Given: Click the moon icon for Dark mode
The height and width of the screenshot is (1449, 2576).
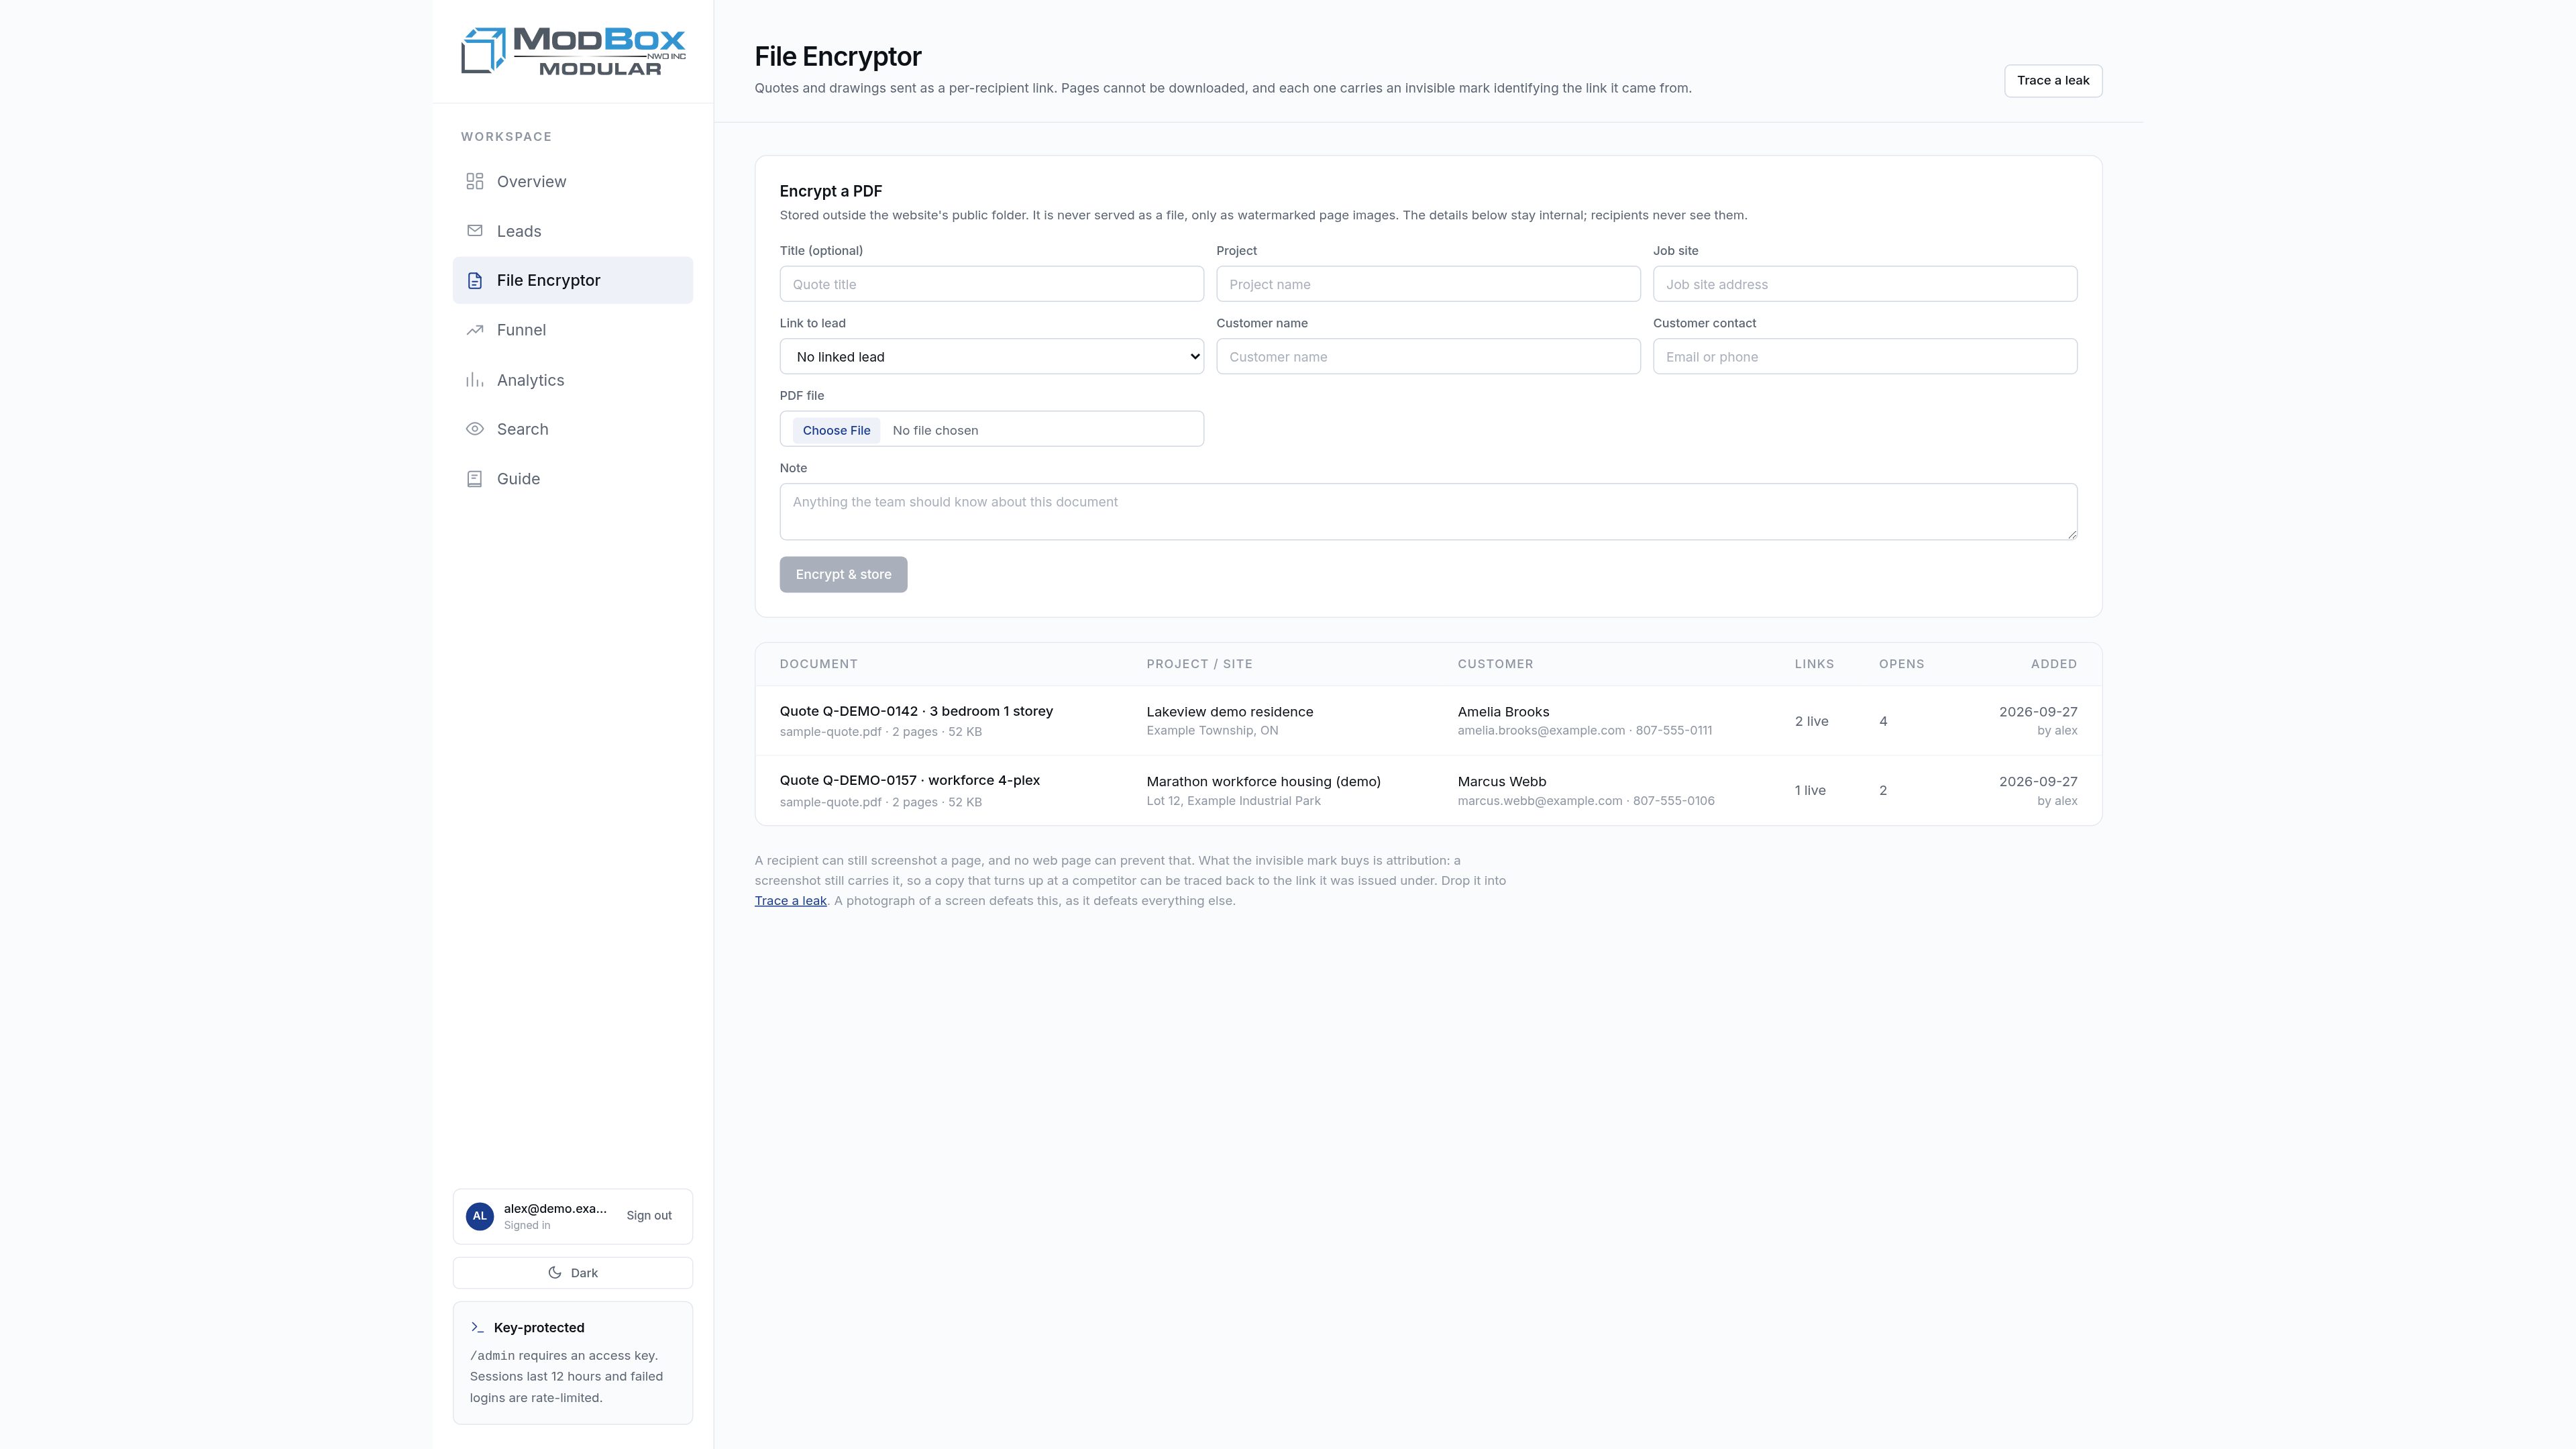Looking at the screenshot, I should (555, 1273).
